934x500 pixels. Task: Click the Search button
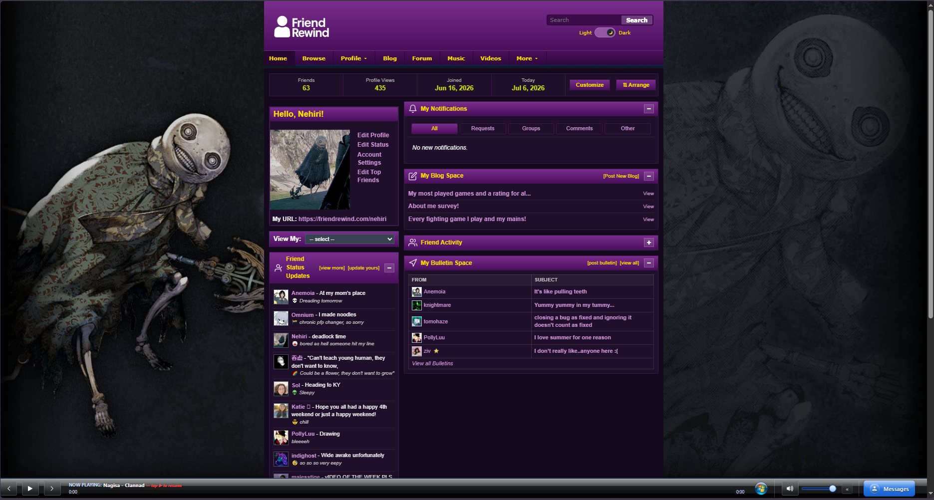pos(636,20)
